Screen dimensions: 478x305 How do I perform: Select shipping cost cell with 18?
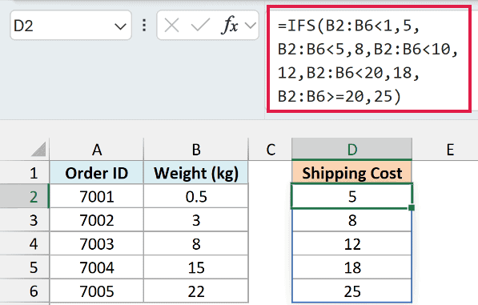(x=351, y=267)
